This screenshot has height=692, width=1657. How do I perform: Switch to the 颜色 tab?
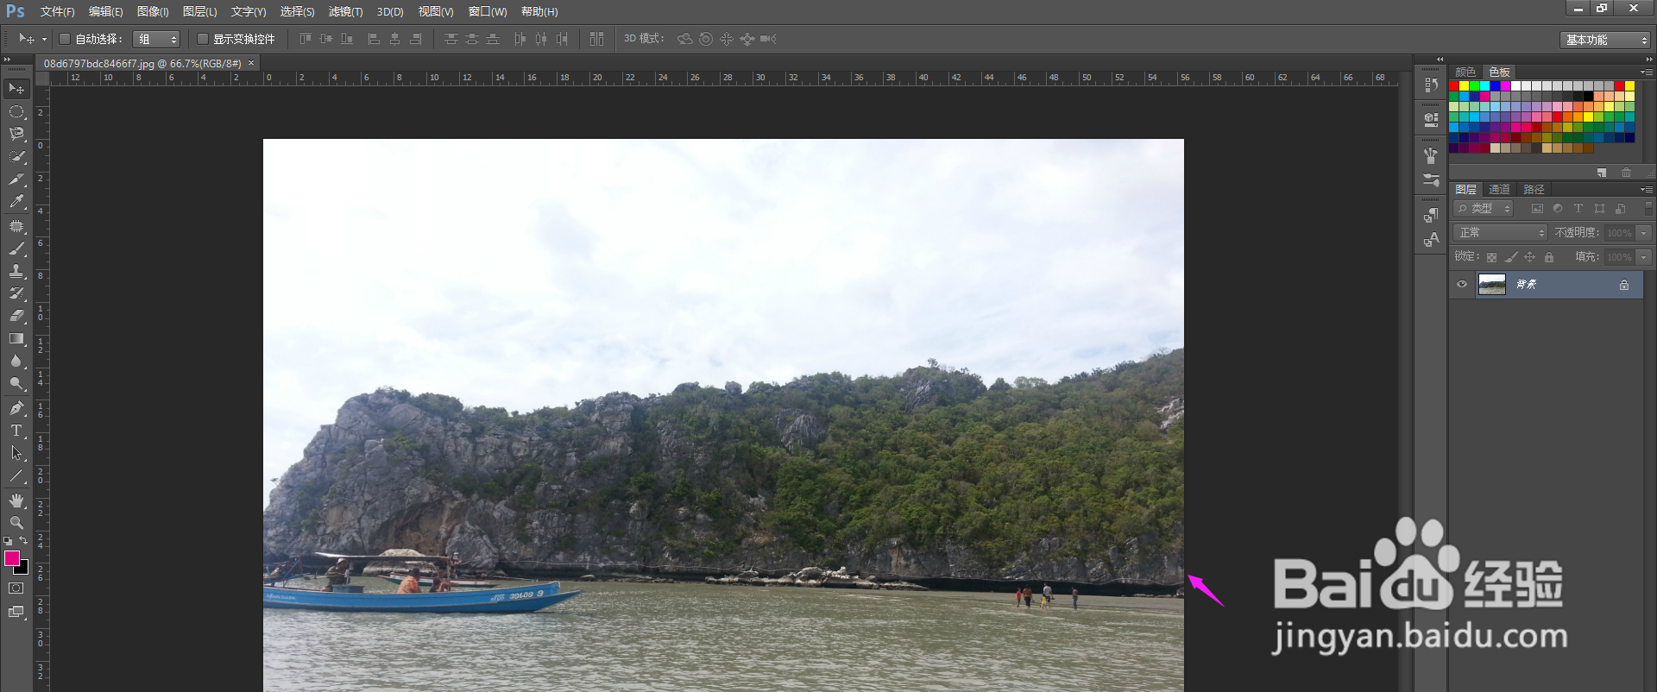coord(1465,72)
